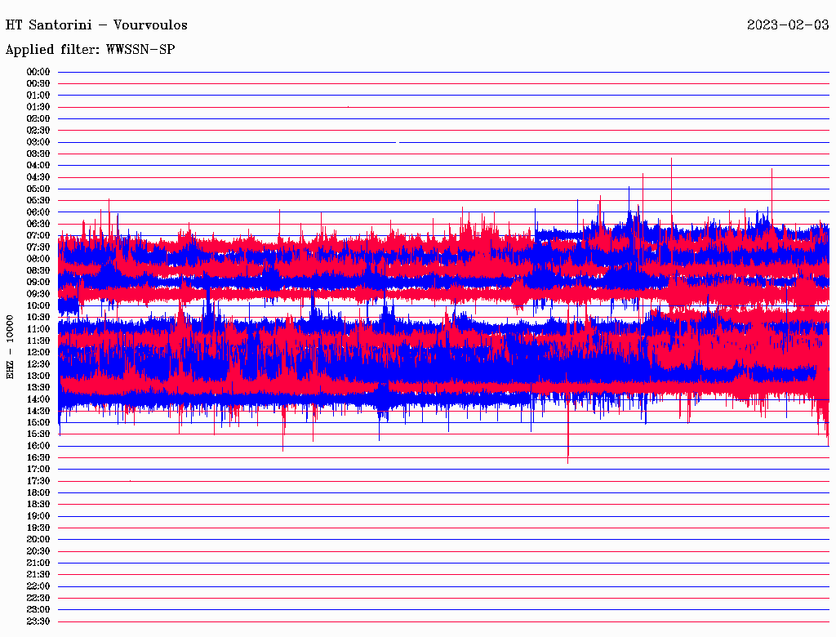Click the Applied filter: WWSSN-SP text
Screen dimensions: 836x637
(90, 50)
